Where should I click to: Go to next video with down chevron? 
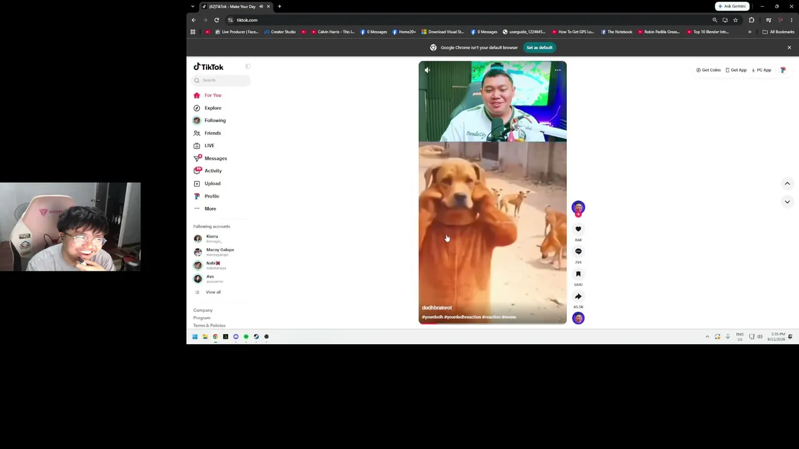pos(787,202)
